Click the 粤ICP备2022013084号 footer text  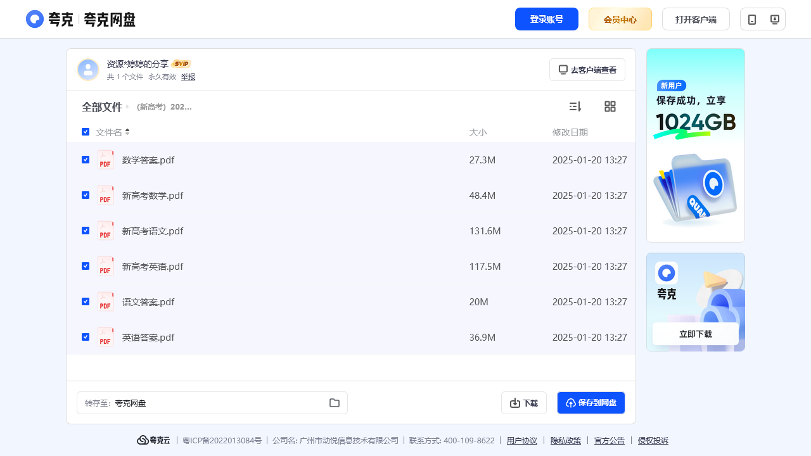coord(222,441)
